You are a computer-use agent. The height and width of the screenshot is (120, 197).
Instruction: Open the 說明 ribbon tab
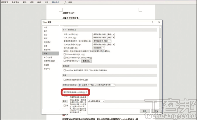pyautogui.click(x=46, y=2)
